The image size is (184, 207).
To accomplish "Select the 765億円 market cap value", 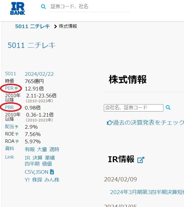I will click(34, 81).
